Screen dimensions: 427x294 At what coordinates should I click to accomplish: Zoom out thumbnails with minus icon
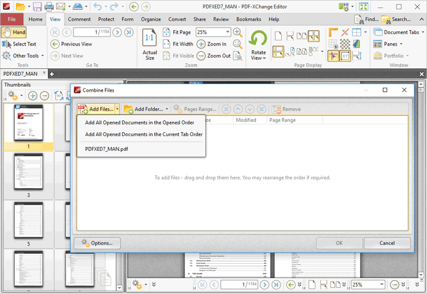tap(44, 96)
